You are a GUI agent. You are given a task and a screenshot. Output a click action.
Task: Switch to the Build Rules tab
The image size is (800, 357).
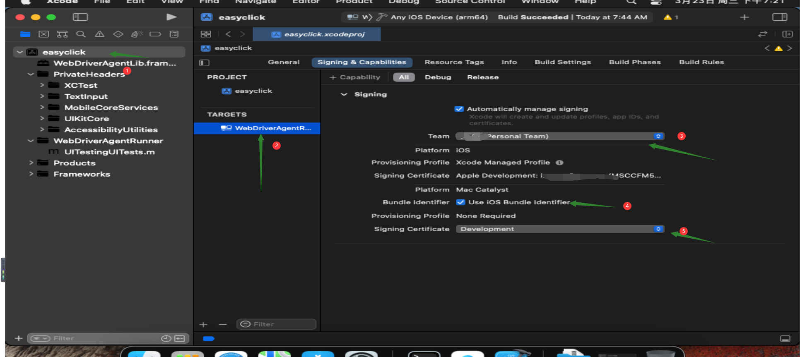(x=701, y=62)
